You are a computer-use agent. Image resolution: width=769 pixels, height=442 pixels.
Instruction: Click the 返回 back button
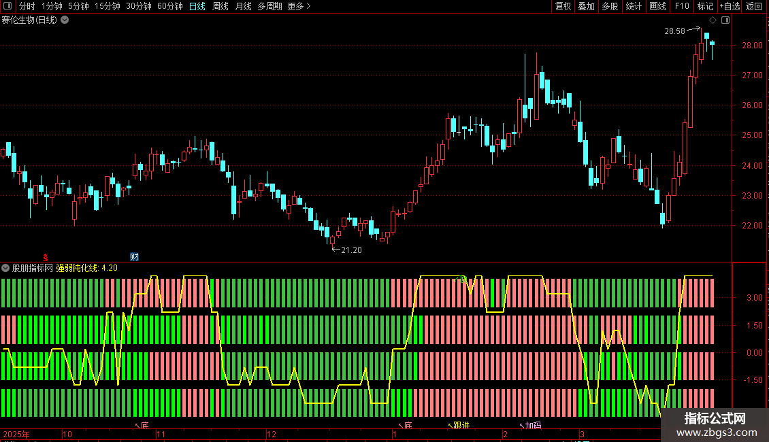[x=754, y=6]
